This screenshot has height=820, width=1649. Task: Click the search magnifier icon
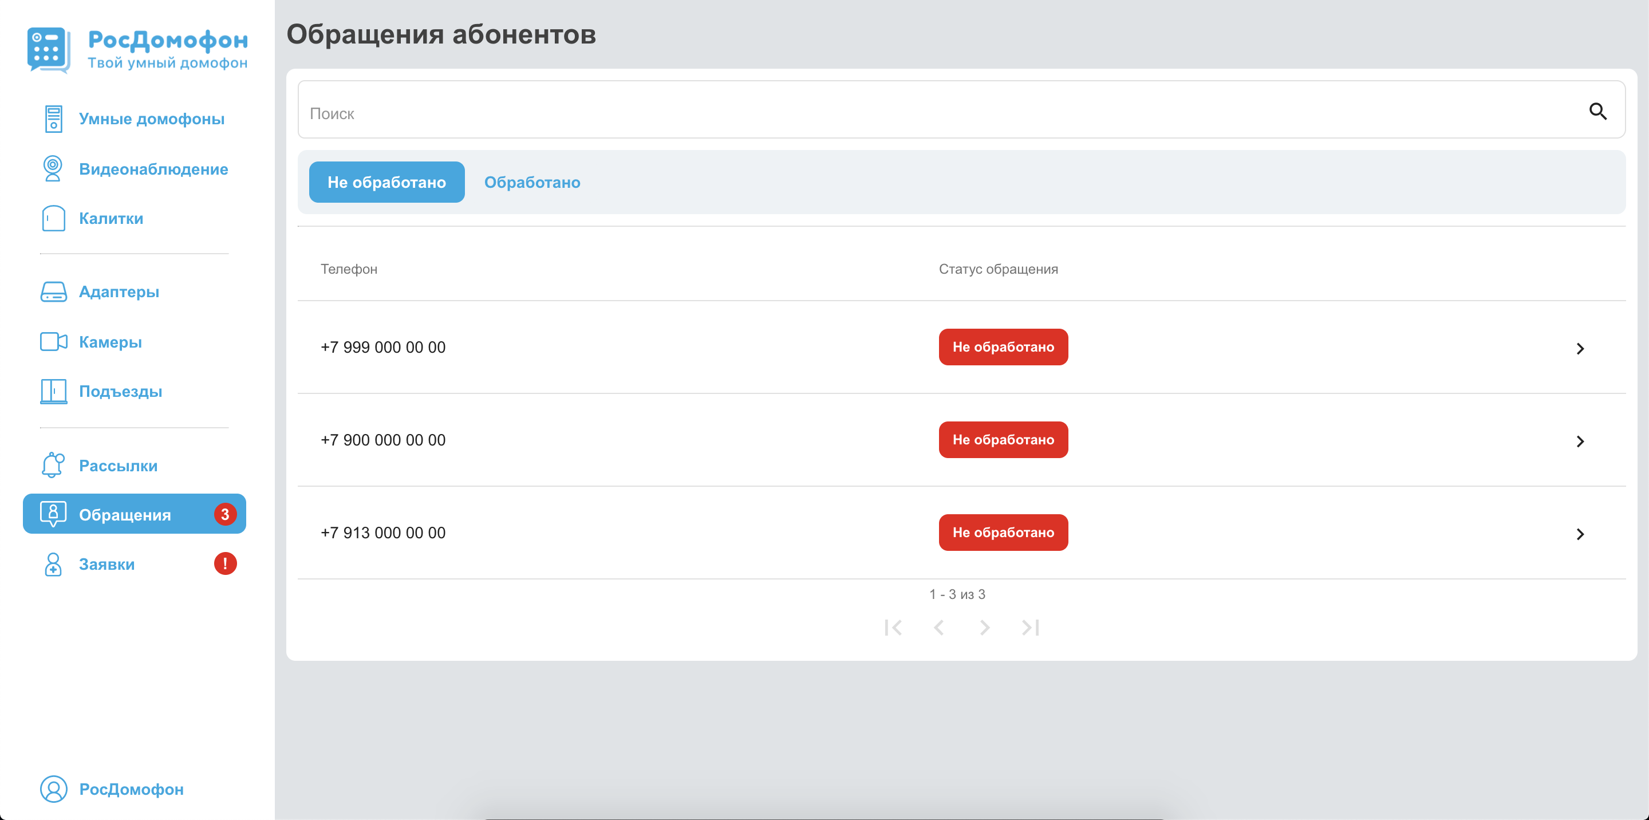pos(1598,112)
